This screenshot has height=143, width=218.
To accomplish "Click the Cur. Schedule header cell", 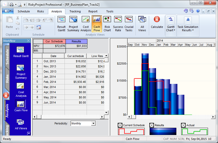I will 54,41.
